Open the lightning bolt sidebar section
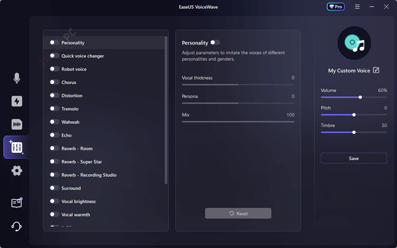Viewport: 397px width, 248px height. pos(17,101)
